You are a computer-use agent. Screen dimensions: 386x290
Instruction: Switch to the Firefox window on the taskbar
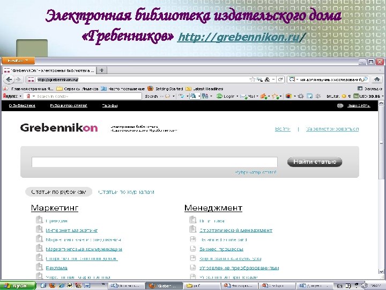tap(164, 286)
